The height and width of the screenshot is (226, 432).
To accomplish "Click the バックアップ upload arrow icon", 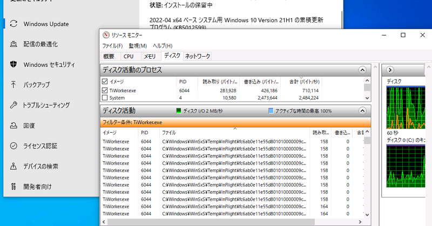I will pos(13,85).
